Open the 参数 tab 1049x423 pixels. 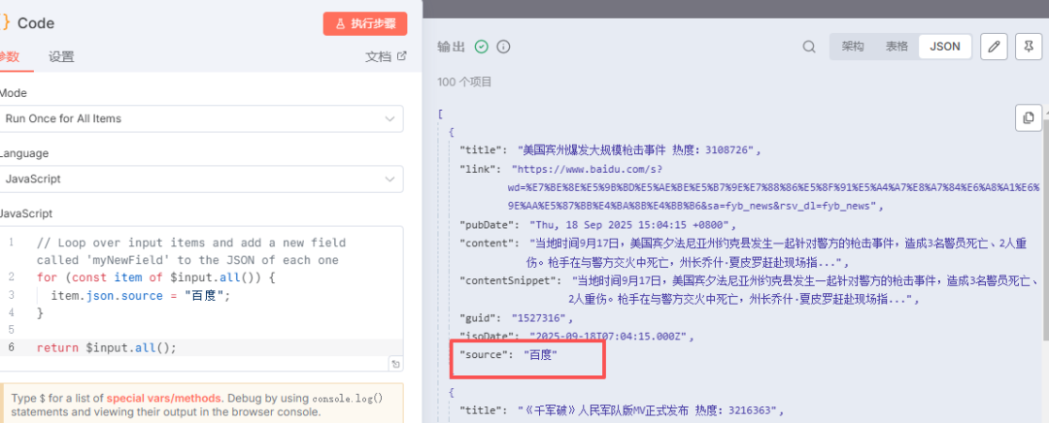click(10, 56)
